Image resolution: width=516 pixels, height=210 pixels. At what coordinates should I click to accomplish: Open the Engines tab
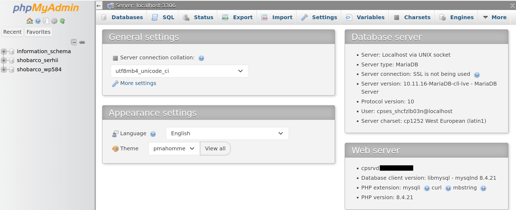click(456, 17)
